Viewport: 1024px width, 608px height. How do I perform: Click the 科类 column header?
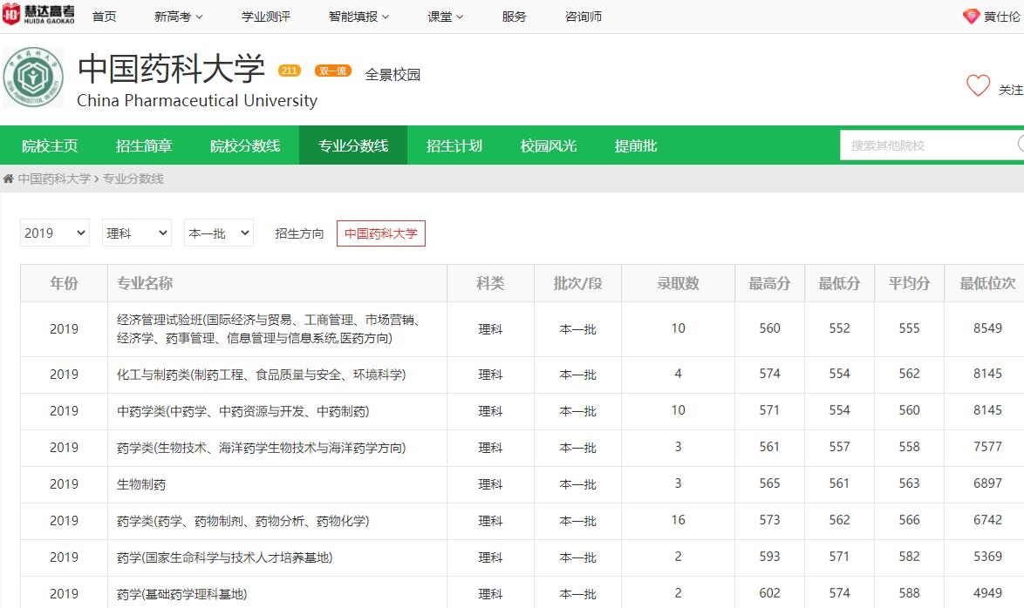tap(490, 283)
